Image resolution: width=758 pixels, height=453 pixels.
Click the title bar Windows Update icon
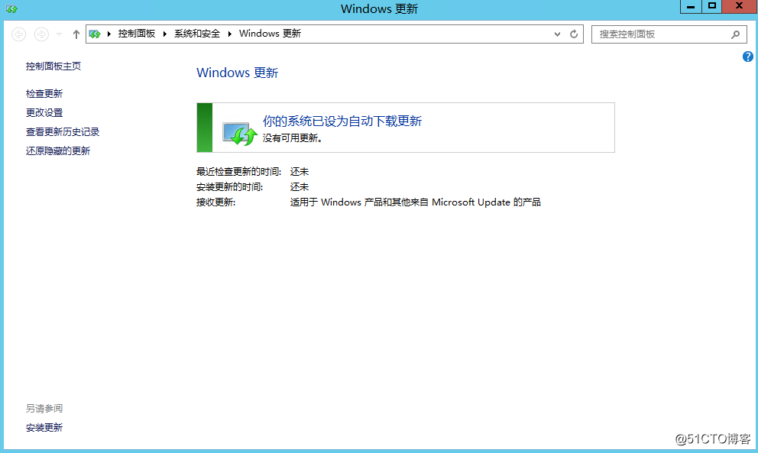pyautogui.click(x=11, y=8)
